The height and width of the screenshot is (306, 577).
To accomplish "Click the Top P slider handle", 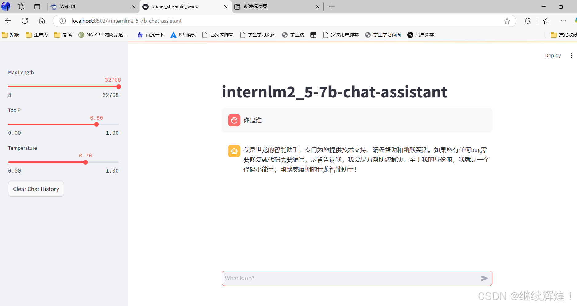I will 97,124.
